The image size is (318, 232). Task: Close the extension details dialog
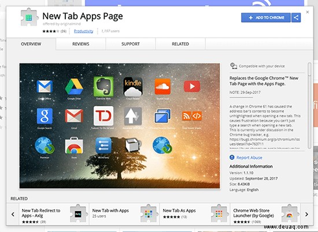(x=308, y=12)
